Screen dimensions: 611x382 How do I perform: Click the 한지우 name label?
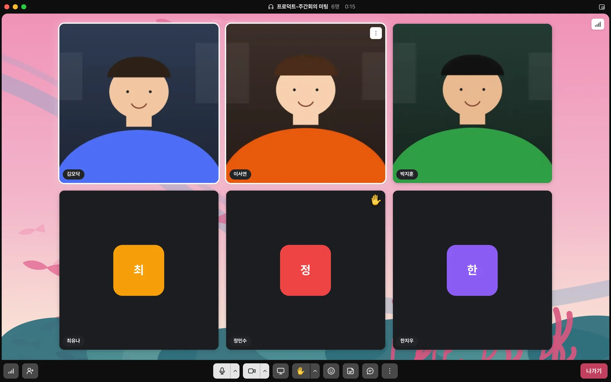point(407,341)
